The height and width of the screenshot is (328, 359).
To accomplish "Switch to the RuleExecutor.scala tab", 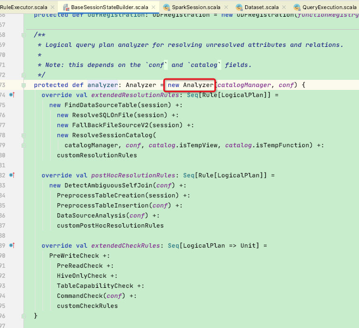I will (23, 7).
